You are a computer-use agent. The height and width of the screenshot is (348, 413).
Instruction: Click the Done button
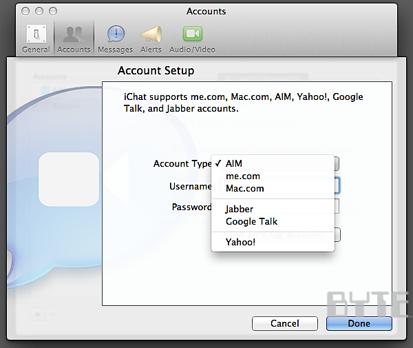click(x=359, y=323)
